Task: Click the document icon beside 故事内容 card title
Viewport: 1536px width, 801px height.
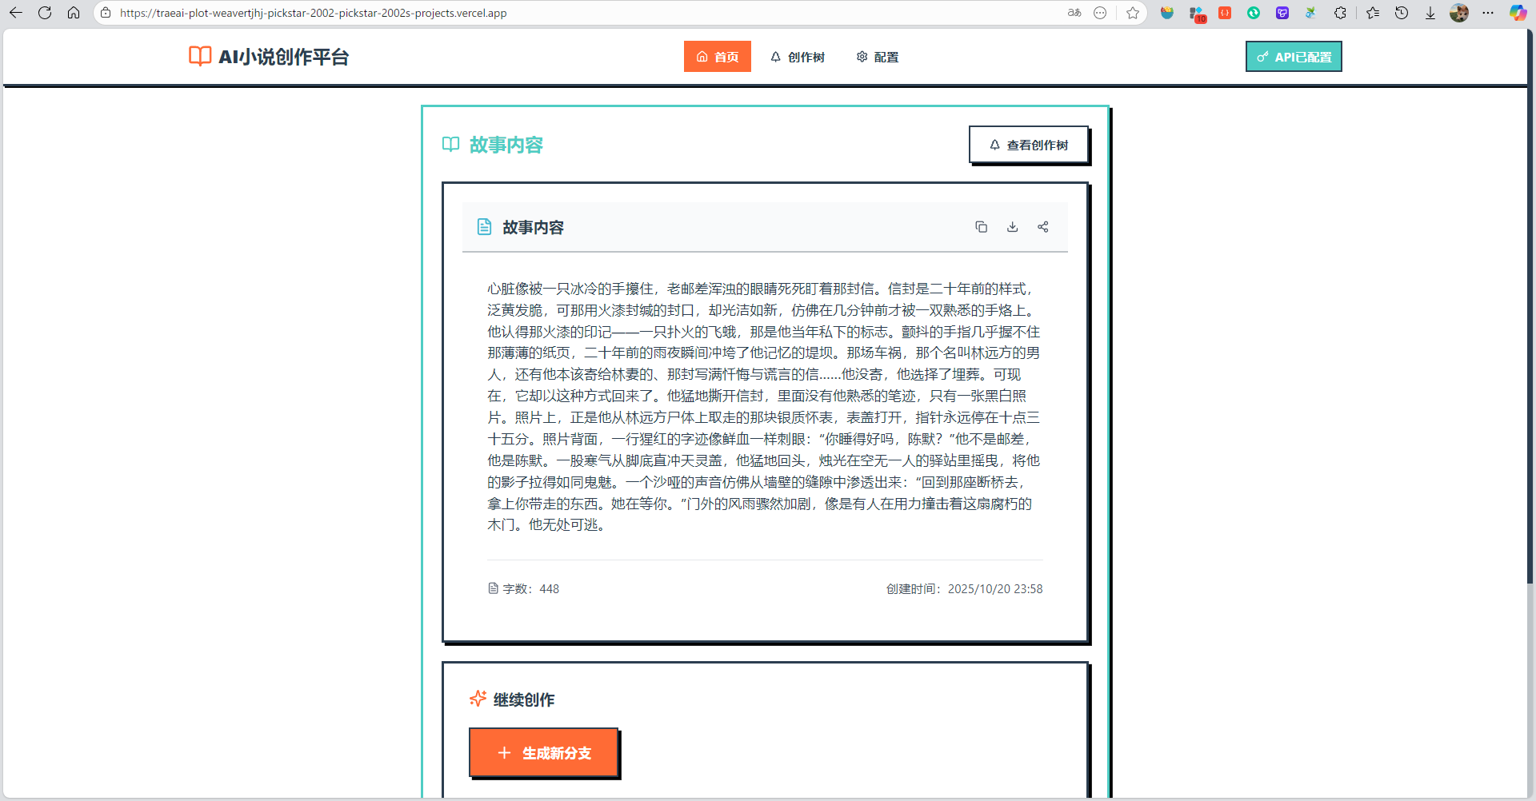Action: (x=484, y=227)
